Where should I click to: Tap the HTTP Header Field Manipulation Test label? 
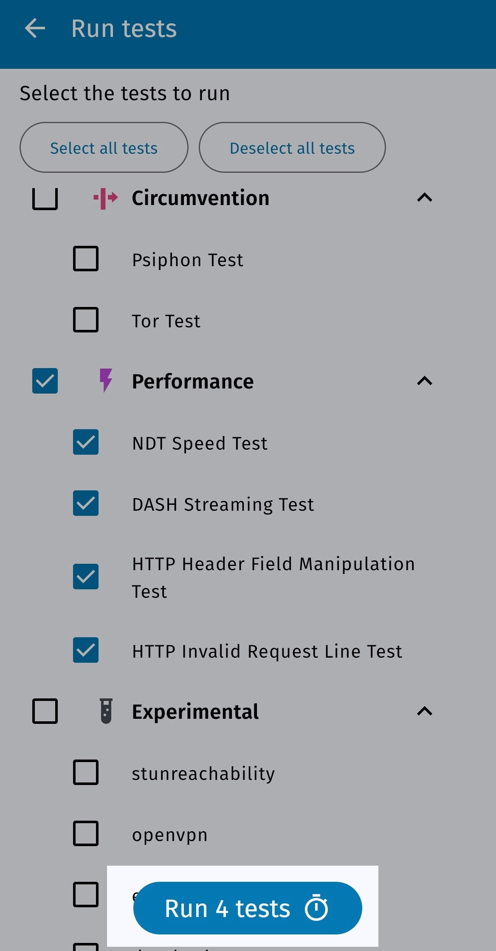click(273, 577)
